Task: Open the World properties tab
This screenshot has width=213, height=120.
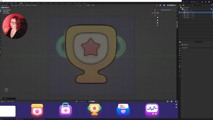Action: coord(180,58)
